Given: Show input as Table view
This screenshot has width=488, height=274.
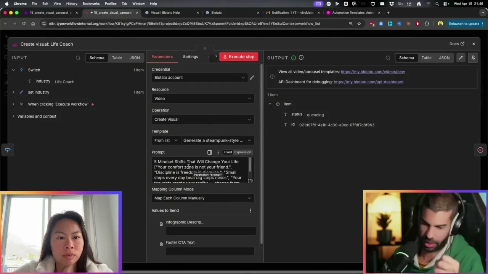Looking at the screenshot, I should [117, 58].
